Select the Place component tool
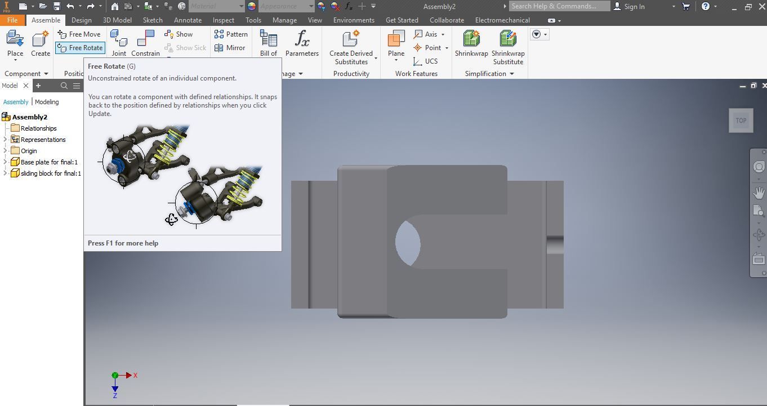 pos(15,44)
